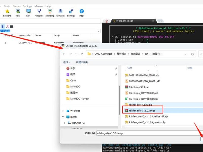Expand the WPS云盘 tree node

pyautogui.click(x=63, y=111)
